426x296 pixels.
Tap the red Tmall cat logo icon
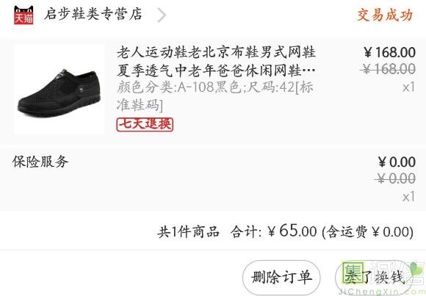point(24,15)
